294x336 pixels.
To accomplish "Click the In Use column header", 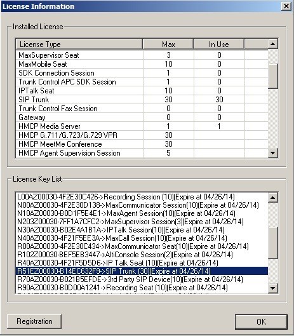I will coord(219,44).
